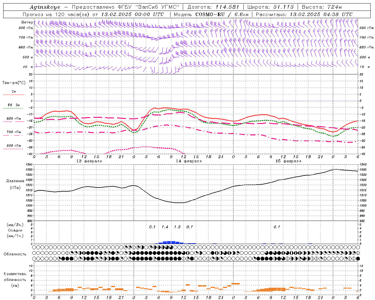Image resolution: width=375 pixels, height=300 pixels.
Task: Click the Ветер wind panel label
Action: click(27, 22)
